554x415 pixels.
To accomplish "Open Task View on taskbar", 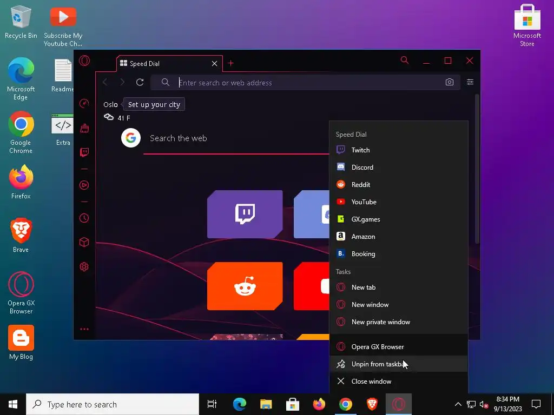I will point(212,404).
